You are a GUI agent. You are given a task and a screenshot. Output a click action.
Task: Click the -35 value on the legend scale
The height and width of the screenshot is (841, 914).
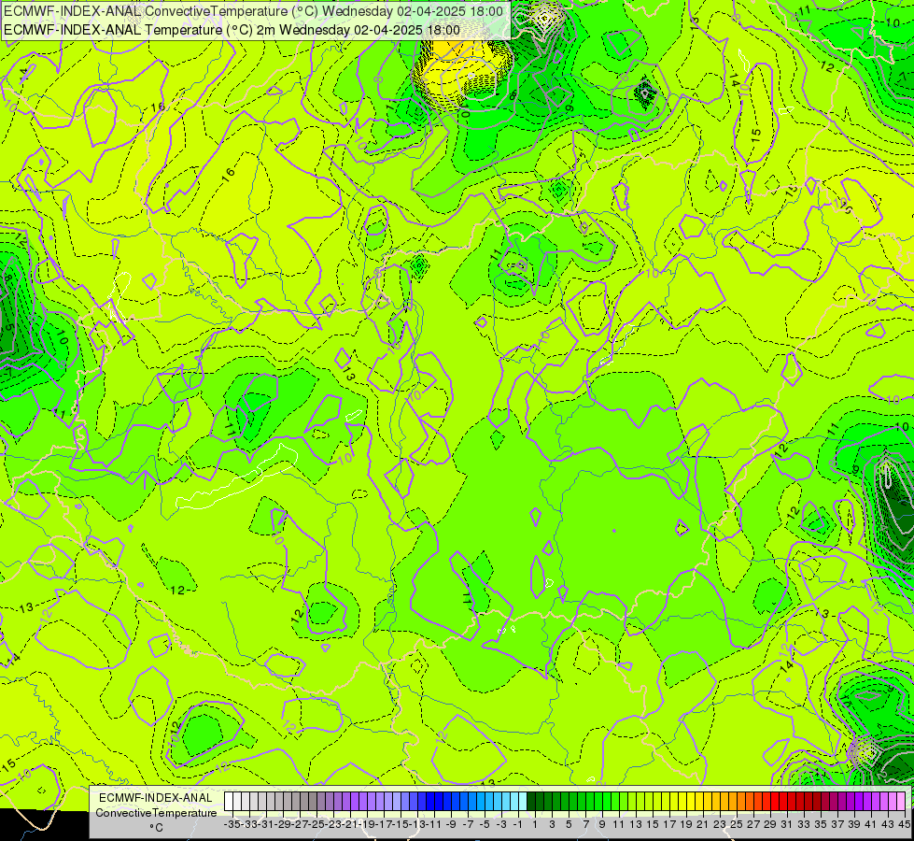coord(232,824)
